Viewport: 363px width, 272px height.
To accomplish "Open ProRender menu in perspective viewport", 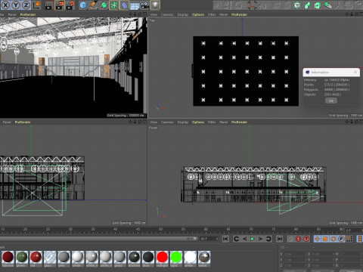I will 28,14.
